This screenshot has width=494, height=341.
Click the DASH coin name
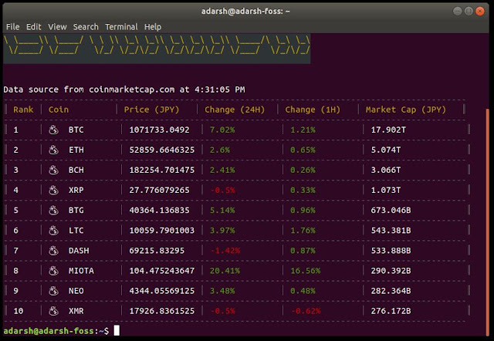click(79, 251)
